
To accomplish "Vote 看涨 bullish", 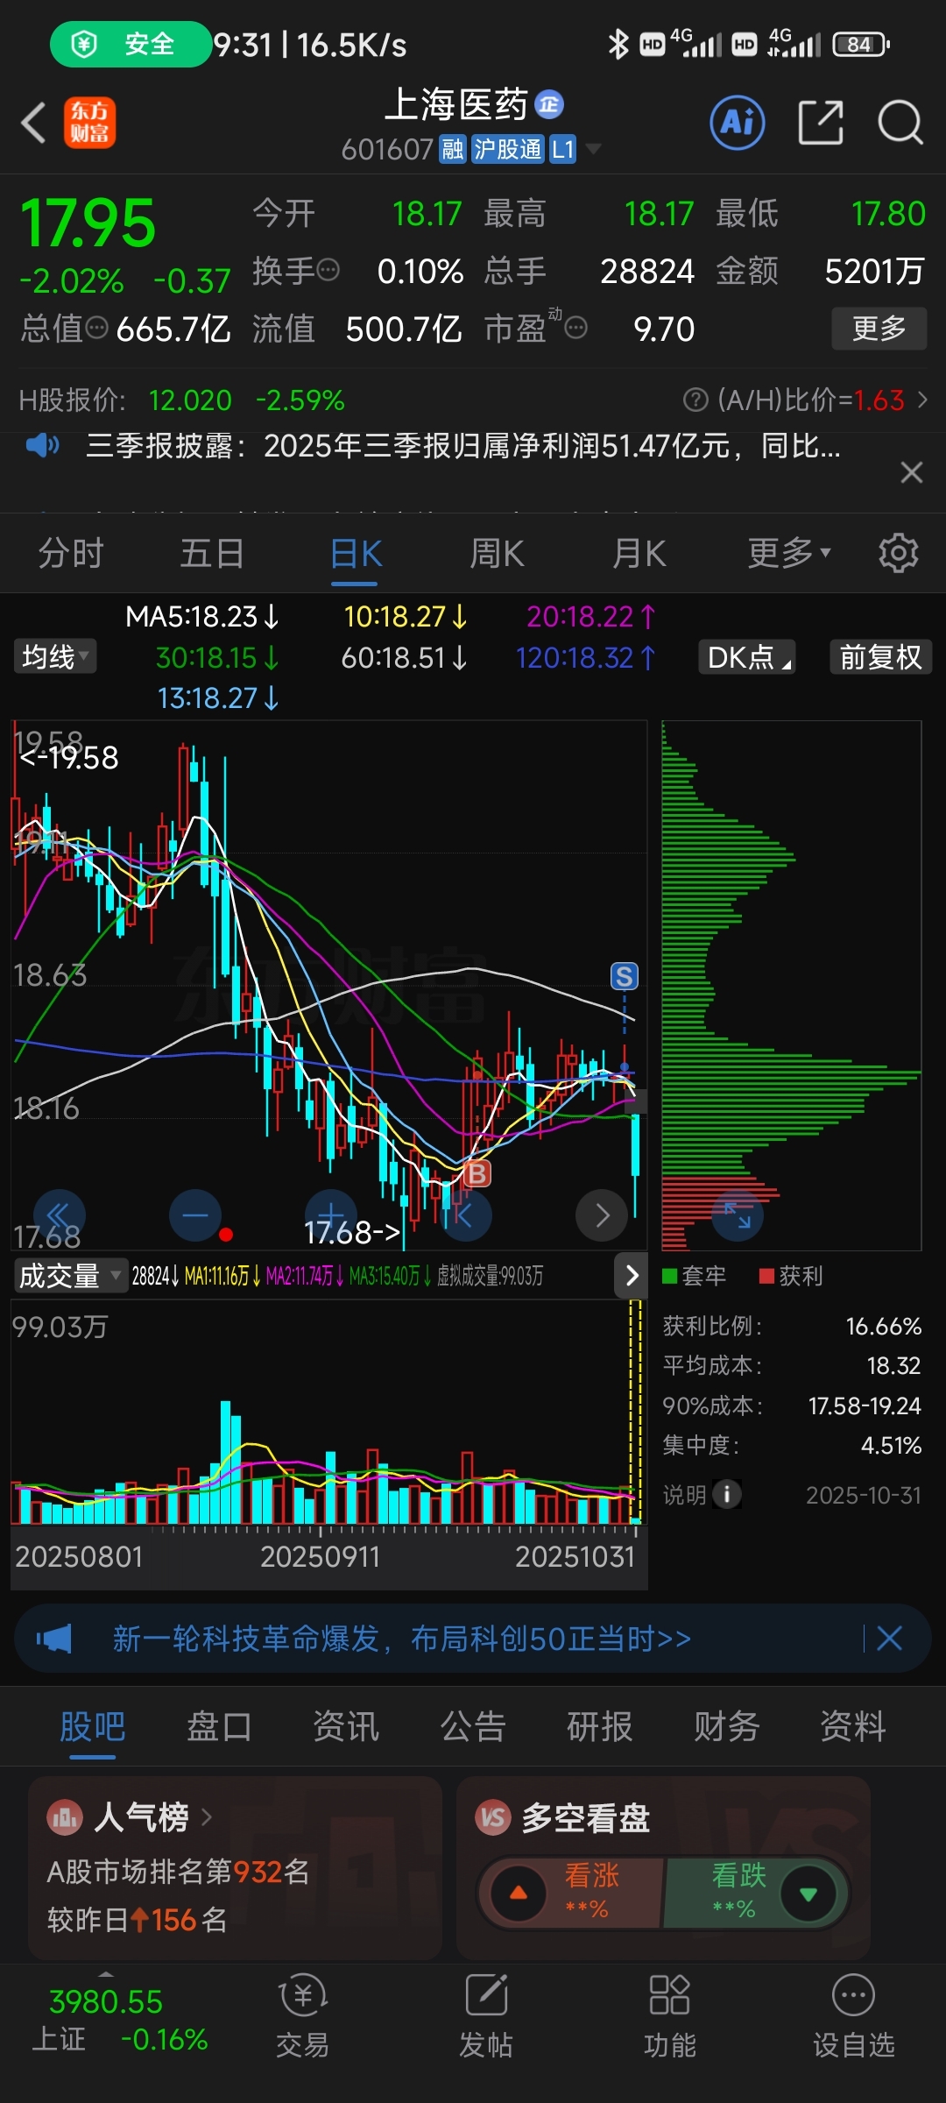I will tap(573, 1894).
